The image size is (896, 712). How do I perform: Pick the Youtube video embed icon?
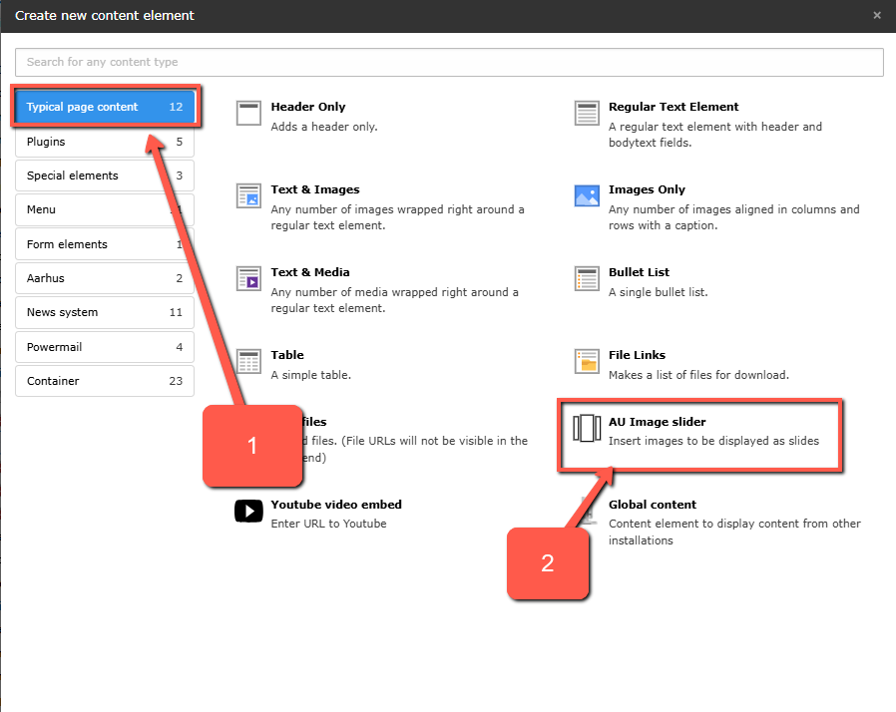point(248,512)
